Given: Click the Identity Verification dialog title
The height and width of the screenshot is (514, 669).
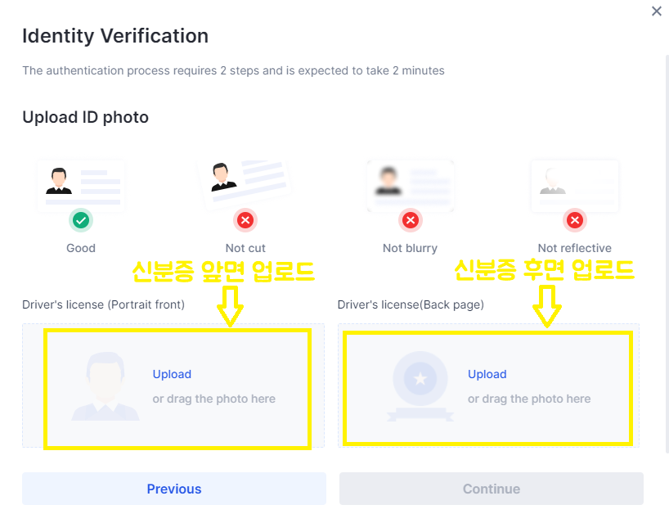Looking at the screenshot, I should pos(114,36).
